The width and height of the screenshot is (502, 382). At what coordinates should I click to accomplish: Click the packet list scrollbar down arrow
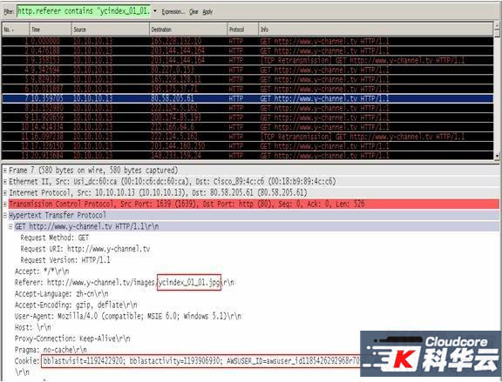click(x=497, y=156)
